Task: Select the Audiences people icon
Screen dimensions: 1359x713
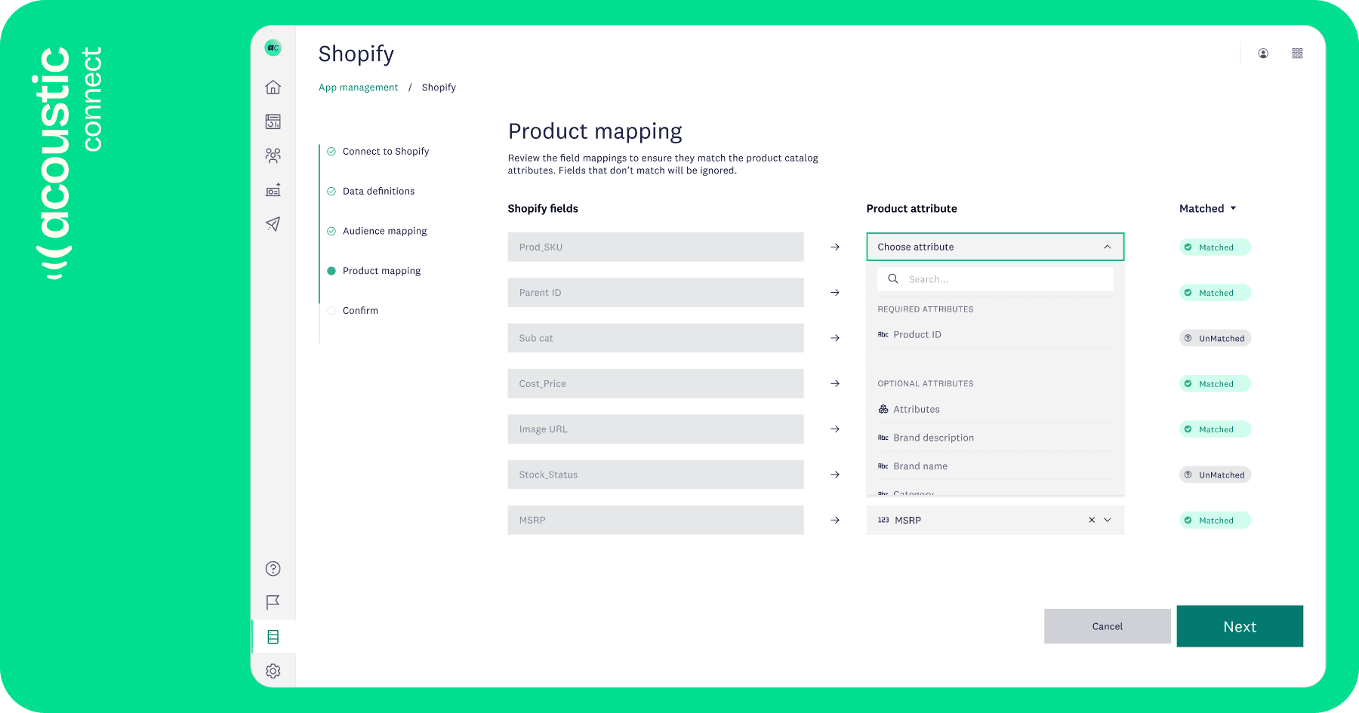Action: tap(273, 155)
